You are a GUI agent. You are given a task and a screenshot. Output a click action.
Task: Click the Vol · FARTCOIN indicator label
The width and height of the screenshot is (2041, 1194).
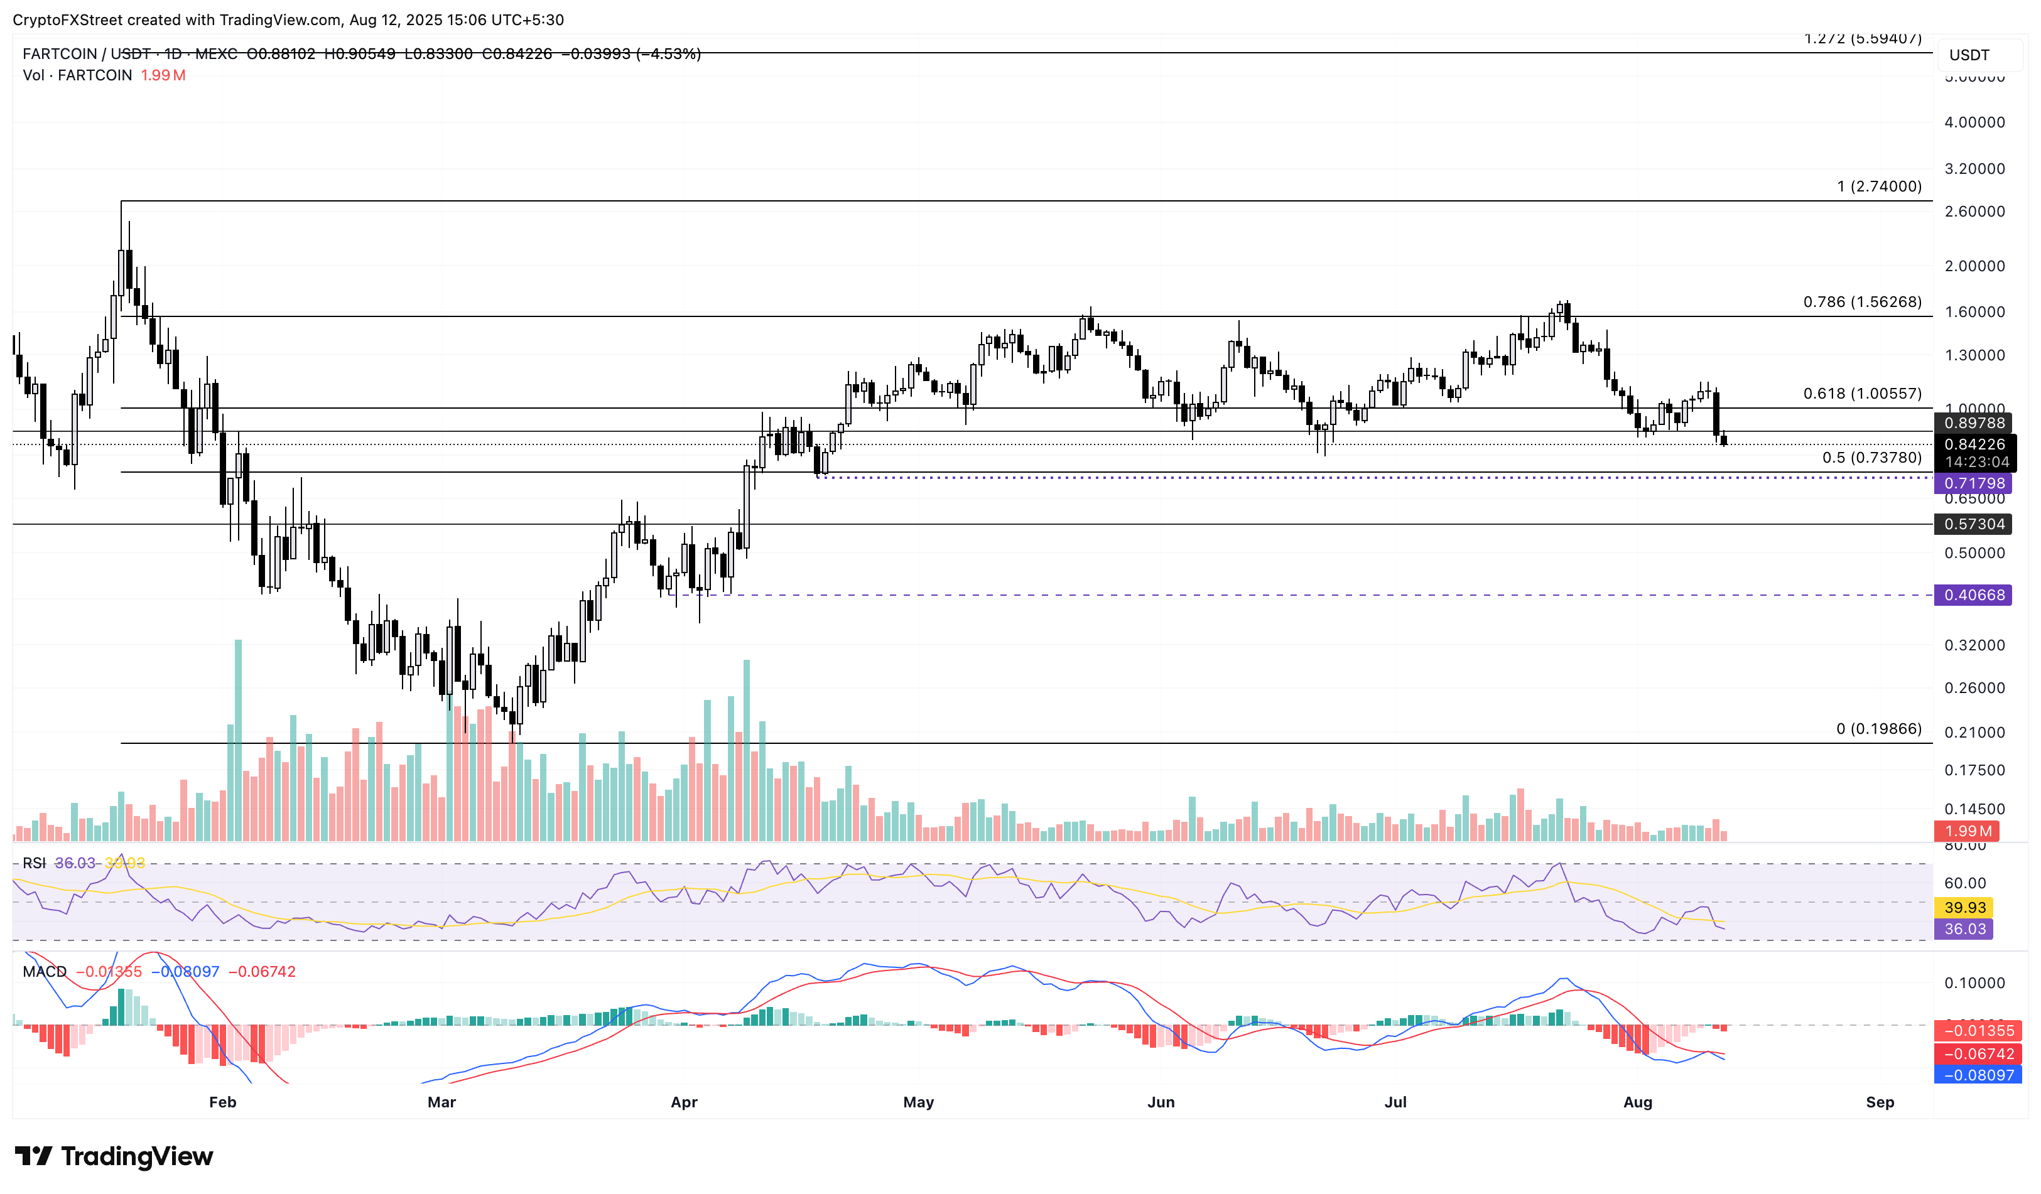[77, 75]
